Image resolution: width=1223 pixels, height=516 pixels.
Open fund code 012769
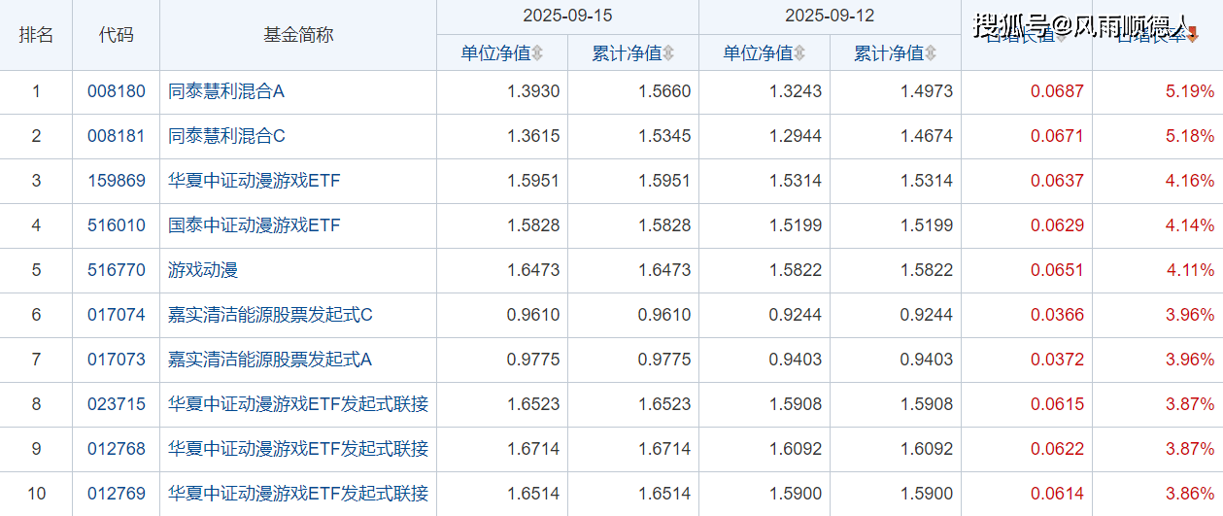tap(117, 495)
